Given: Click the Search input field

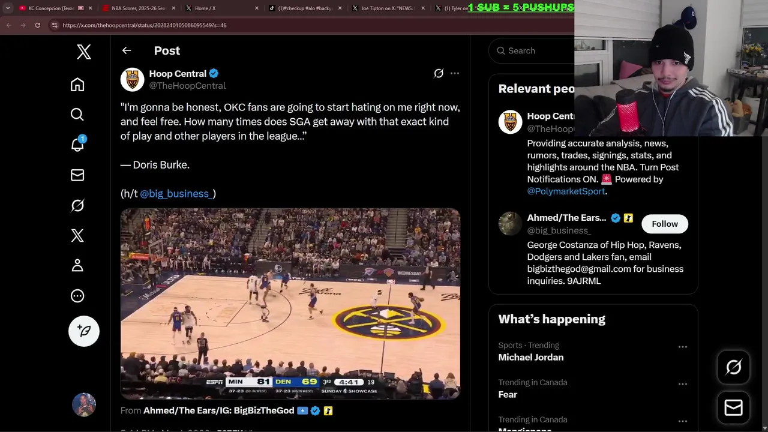Looking at the screenshot, I should point(532,51).
